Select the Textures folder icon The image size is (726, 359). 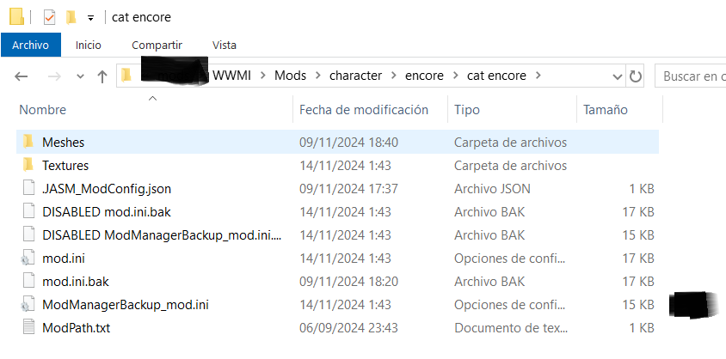pos(28,165)
